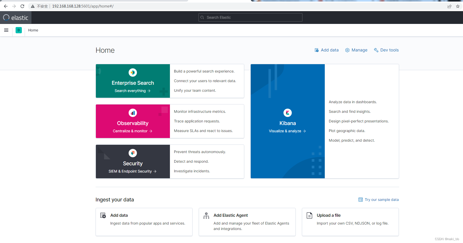Click the Manage gear icon

coord(347,50)
